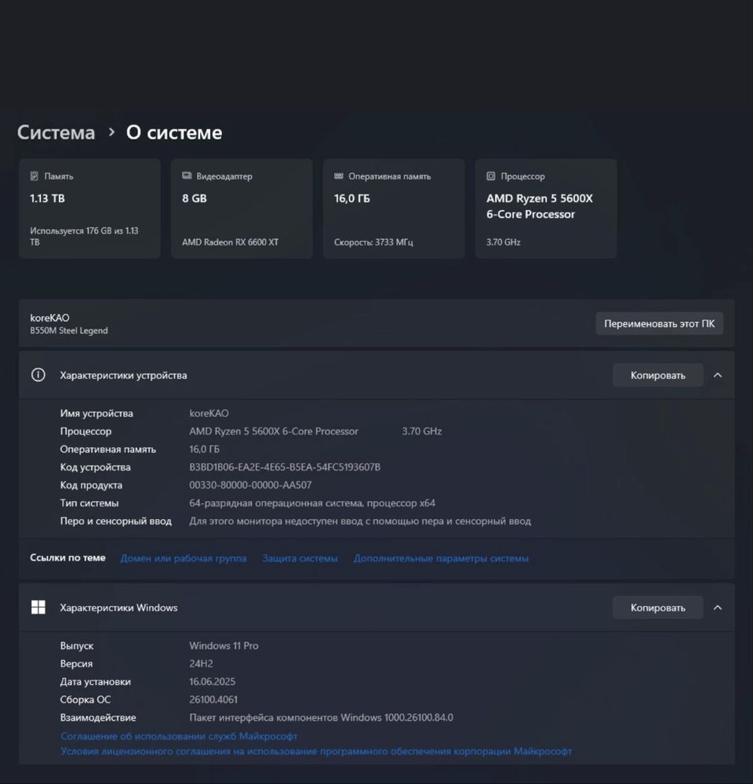Click the Windows logo beside Характеристики Windows
Viewport: 753px width, 784px height.
click(38, 608)
